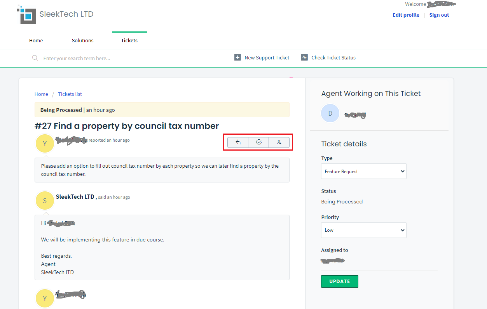Image resolution: width=487 pixels, height=309 pixels.
Task: Click the Check Ticket Status pulse icon
Action: click(x=304, y=57)
